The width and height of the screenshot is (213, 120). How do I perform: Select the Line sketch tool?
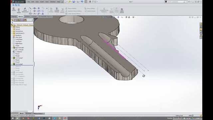30,8
